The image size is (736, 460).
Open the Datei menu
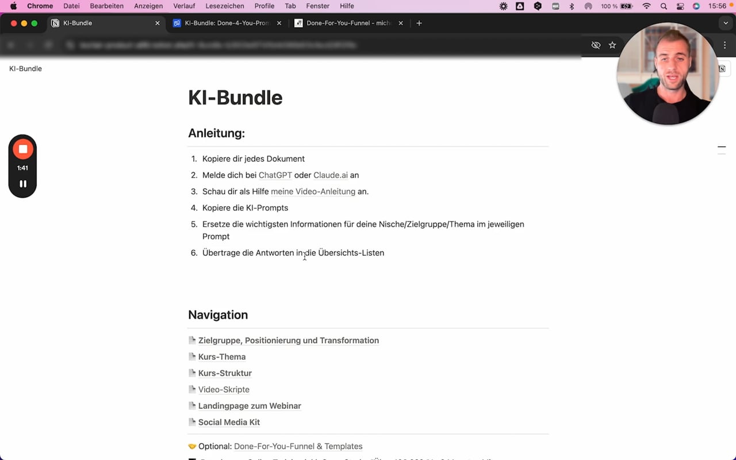point(71,6)
